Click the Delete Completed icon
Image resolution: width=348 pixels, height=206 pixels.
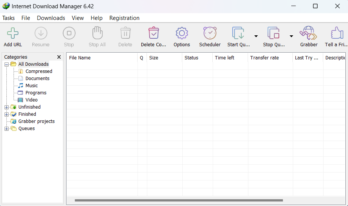pyautogui.click(x=154, y=33)
